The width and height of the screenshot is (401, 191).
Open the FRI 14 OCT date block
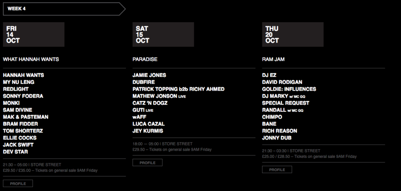pos(34,34)
